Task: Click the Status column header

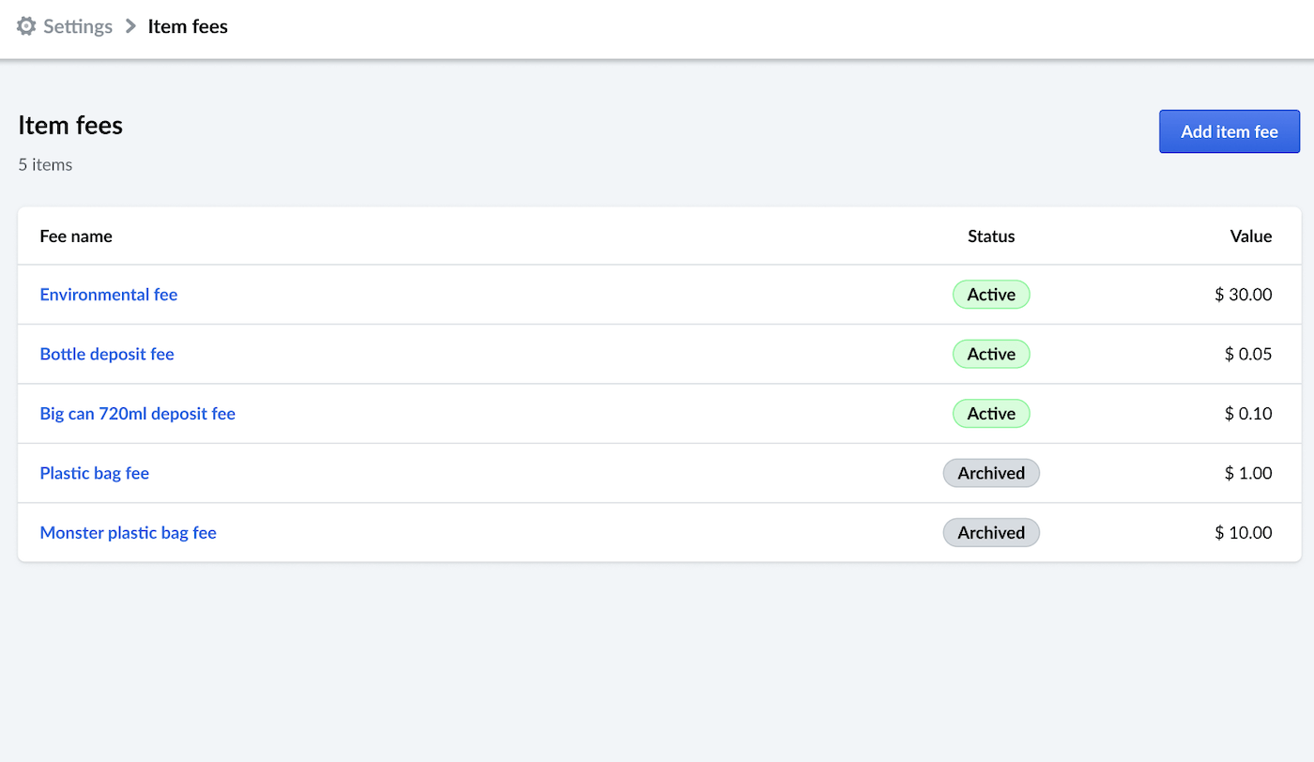Action: click(x=991, y=236)
